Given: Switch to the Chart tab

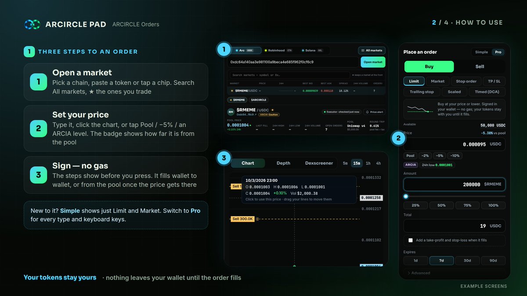Looking at the screenshot, I should [248, 163].
